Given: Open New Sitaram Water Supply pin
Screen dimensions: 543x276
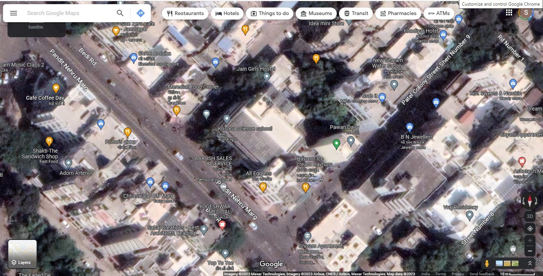Looking at the screenshot, I should coord(394,85).
